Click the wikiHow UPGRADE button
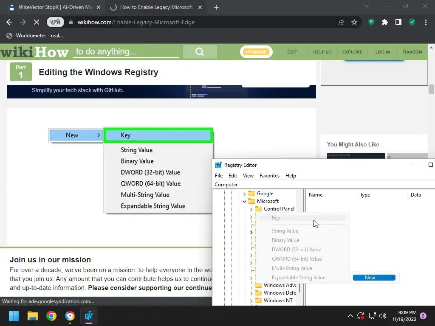The height and width of the screenshot is (326, 435). click(x=256, y=52)
